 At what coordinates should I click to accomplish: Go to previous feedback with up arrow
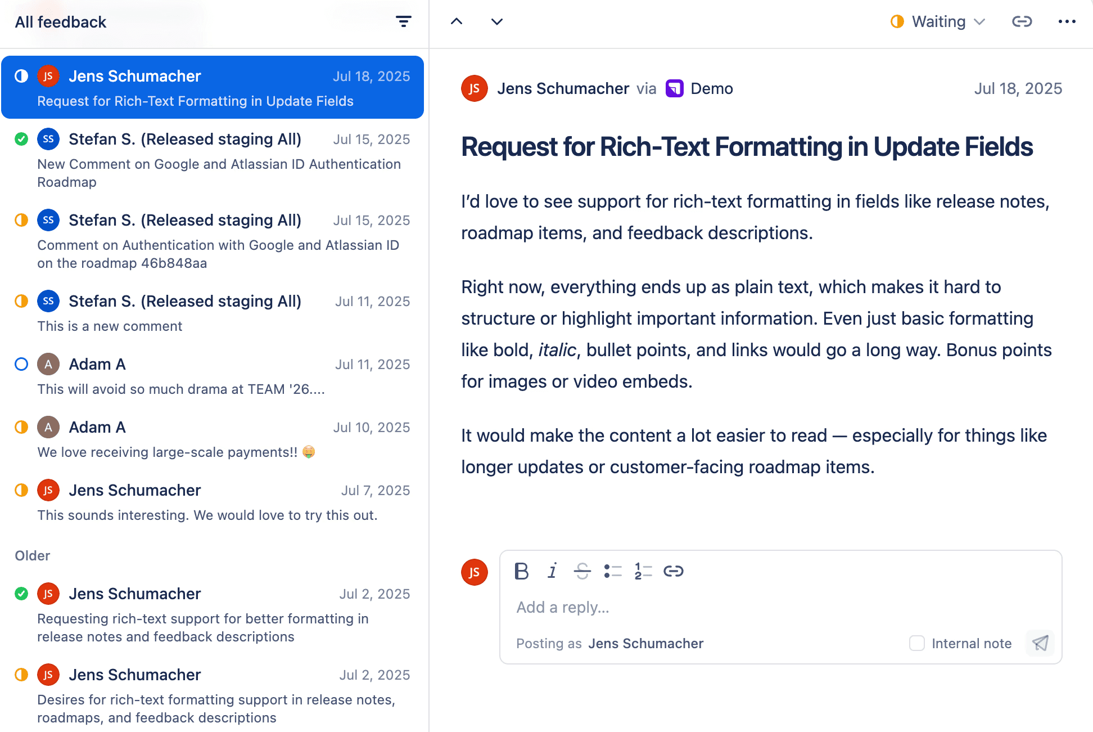(457, 22)
